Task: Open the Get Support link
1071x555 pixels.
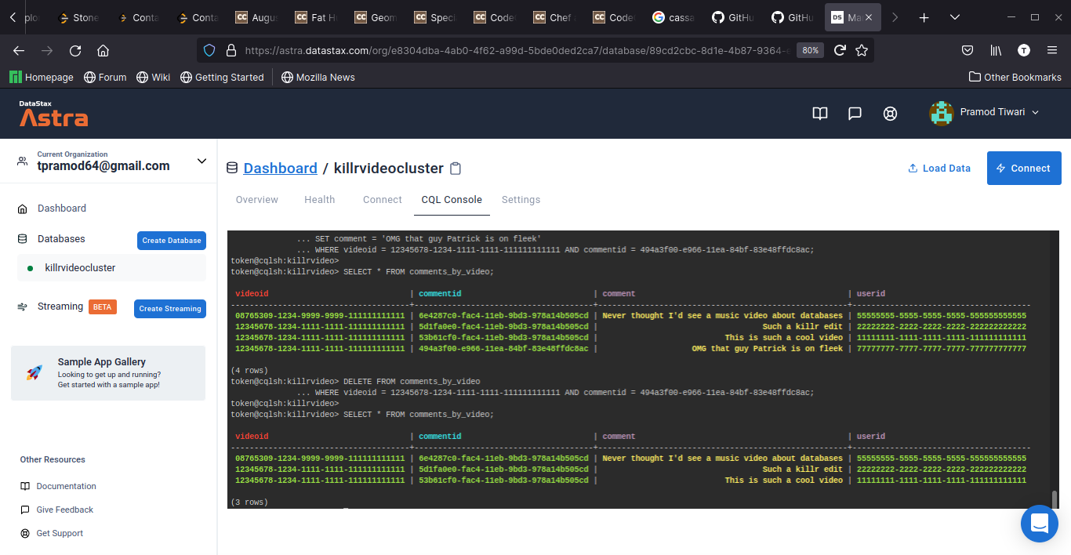Action: (60, 533)
